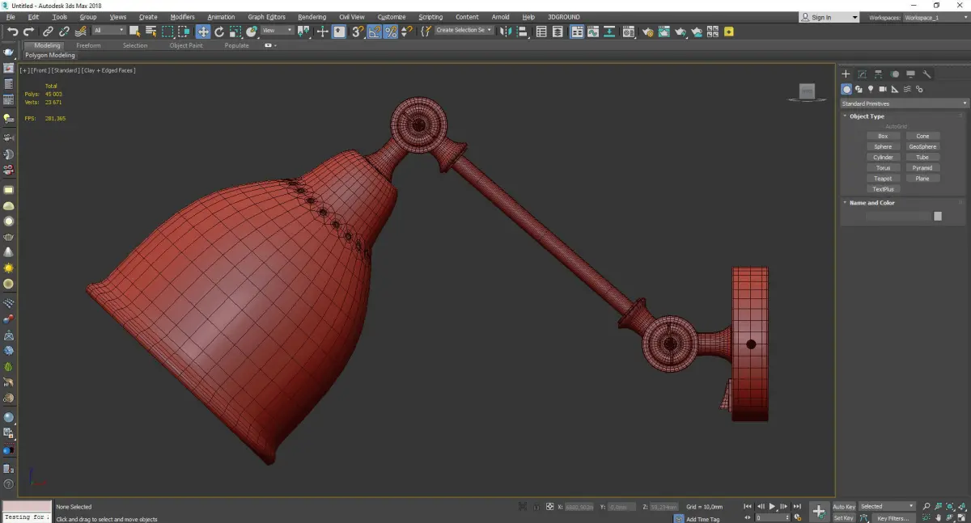Screen dimensions: 971x523
Task: Toggle the Angle Snap button
Action: [375, 32]
